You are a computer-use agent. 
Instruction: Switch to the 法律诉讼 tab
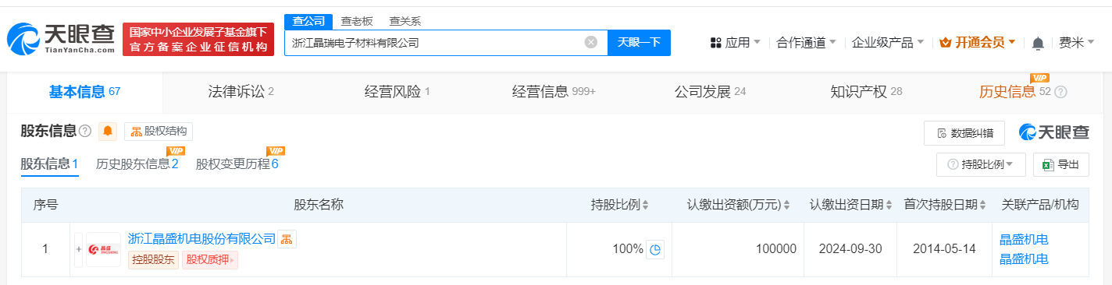pos(241,92)
